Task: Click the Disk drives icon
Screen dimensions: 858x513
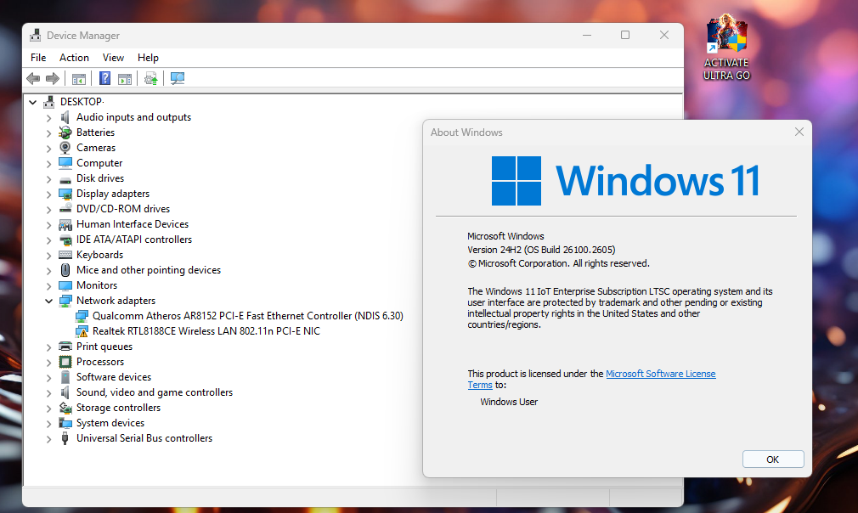Action: (65, 178)
